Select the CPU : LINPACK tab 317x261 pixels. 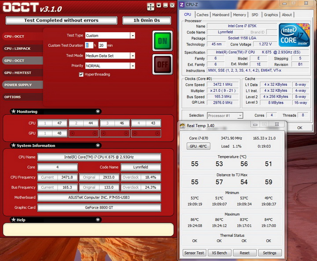22,48
